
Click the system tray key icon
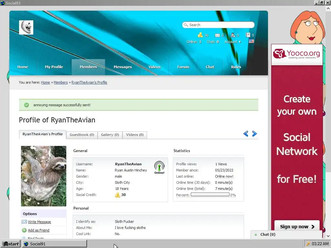pyautogui.click(x=308, y=244)
